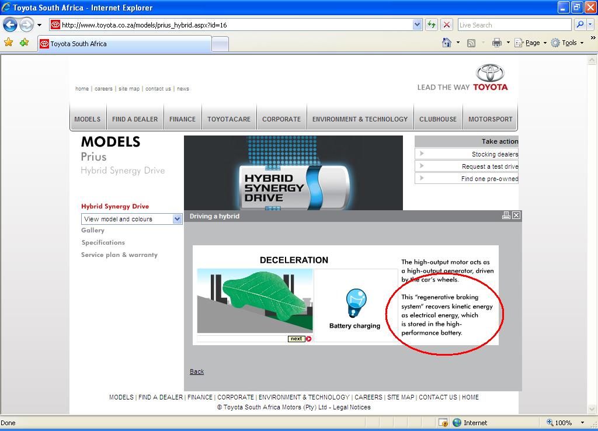Image resolution: width=598 pixels, height=431 pixels.
Task: Click the red arrow icon beside next
Action: [308, 339]
